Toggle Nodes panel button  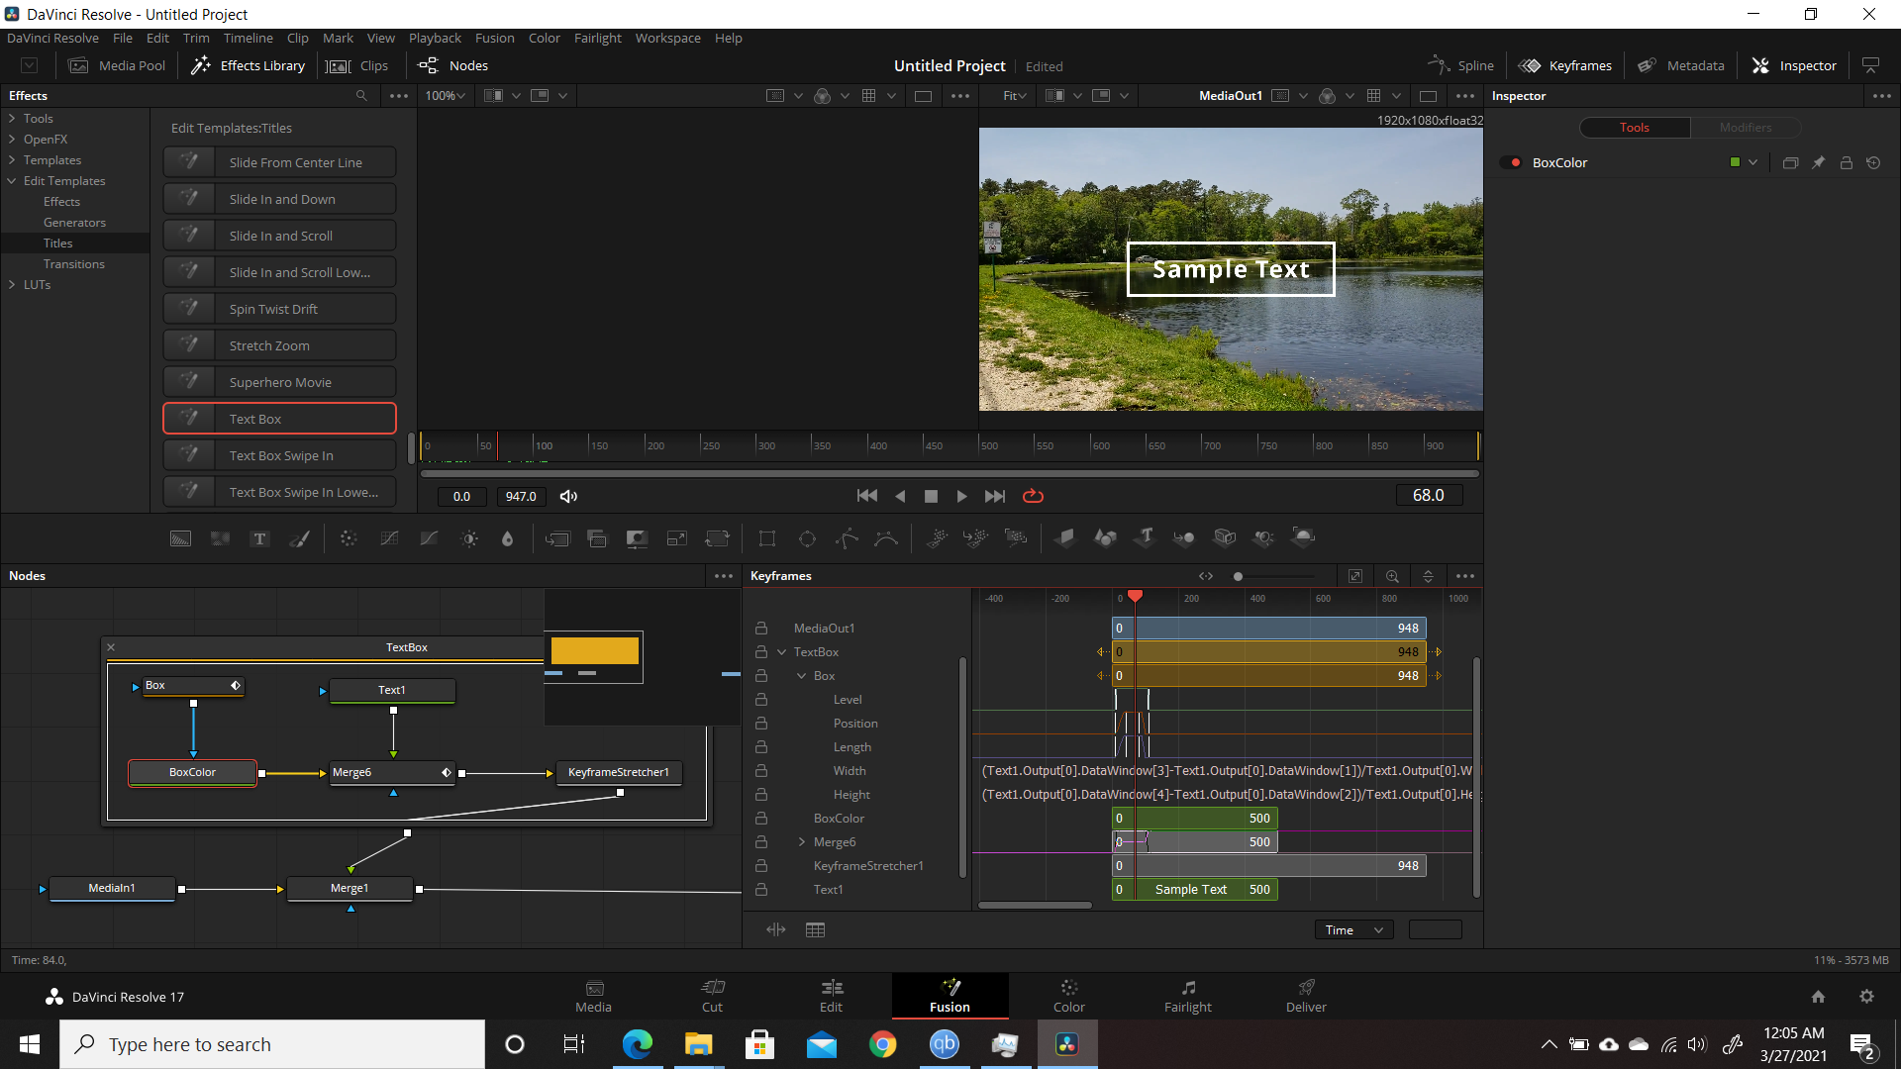[x=453, y=65]
